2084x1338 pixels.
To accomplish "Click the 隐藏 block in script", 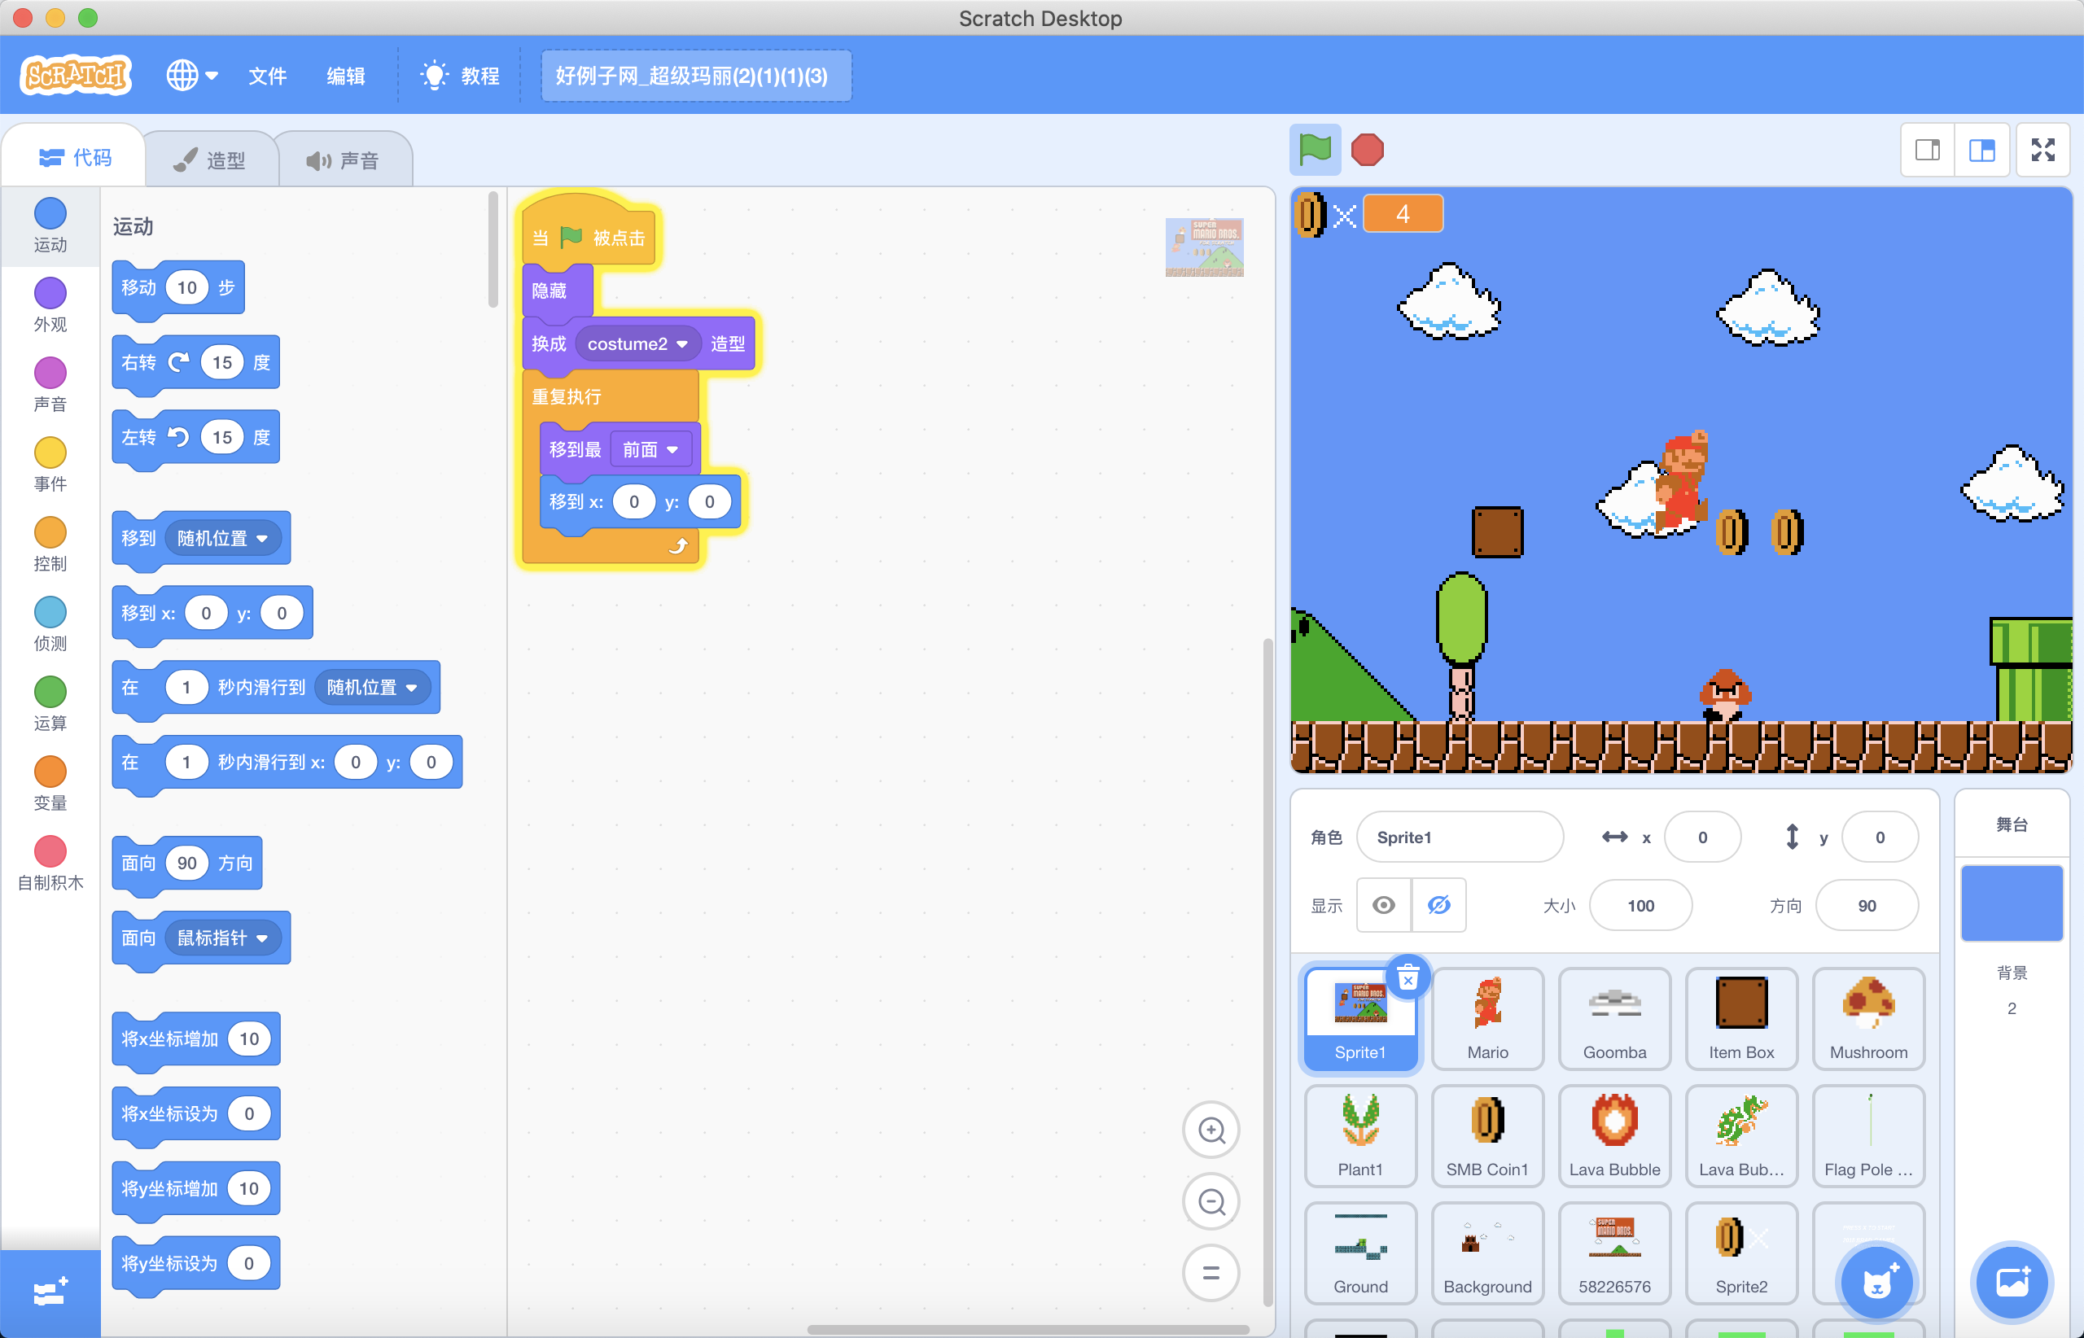I will [x=557, y=291].
